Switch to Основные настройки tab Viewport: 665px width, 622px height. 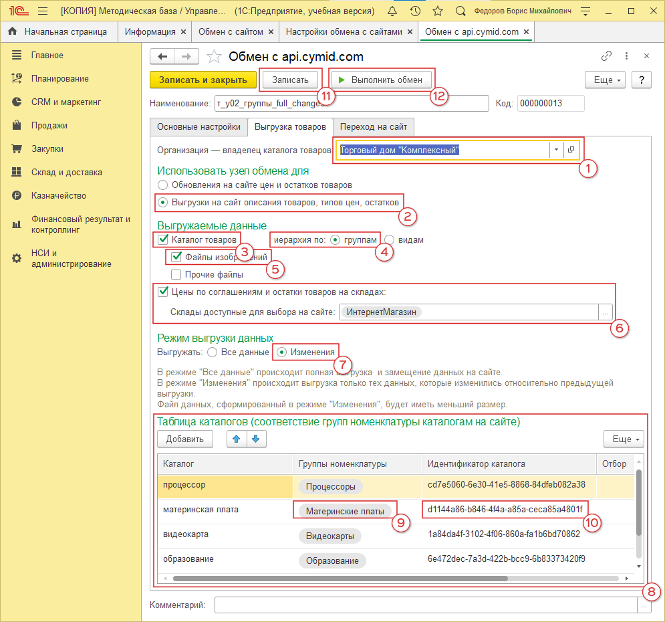pos(198,127)
